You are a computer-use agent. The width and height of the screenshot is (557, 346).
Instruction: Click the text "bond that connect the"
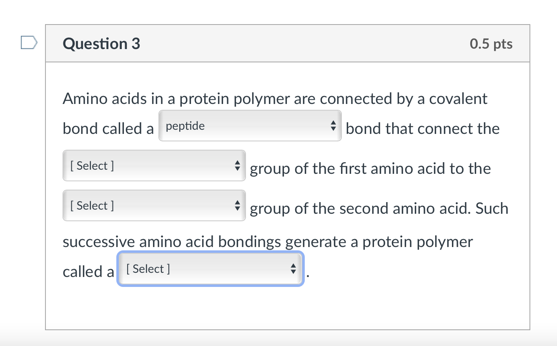422,129
